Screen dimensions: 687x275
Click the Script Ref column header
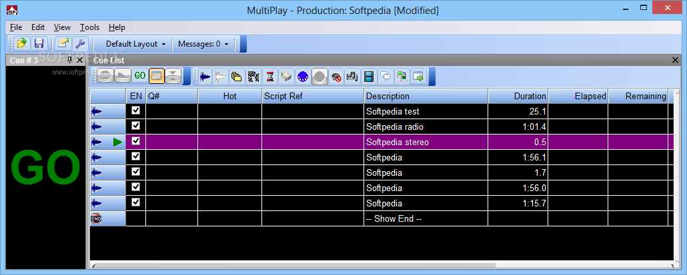(x=313, y=96)
